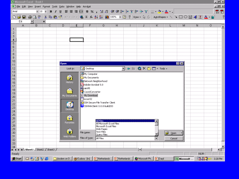Open the Name Box dropdown arrow
239x179 pixels.
pos(32,22)
